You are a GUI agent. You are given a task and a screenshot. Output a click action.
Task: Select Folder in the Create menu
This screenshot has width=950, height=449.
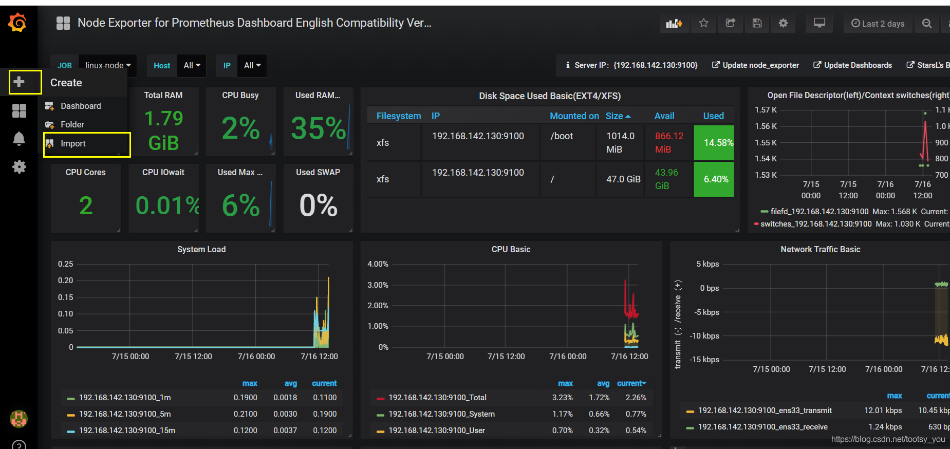click(72, 124)
